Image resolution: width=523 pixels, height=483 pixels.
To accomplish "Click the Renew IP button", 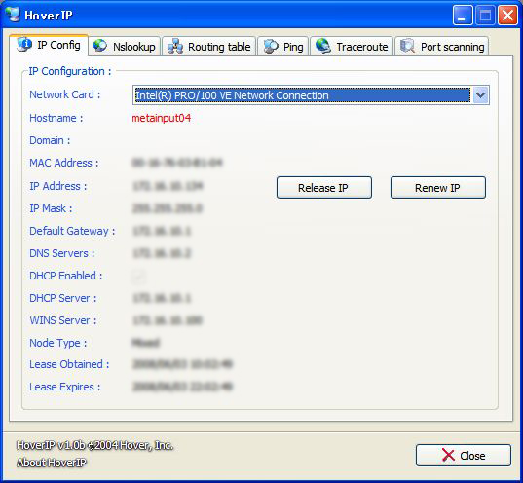I will [438, 188].
